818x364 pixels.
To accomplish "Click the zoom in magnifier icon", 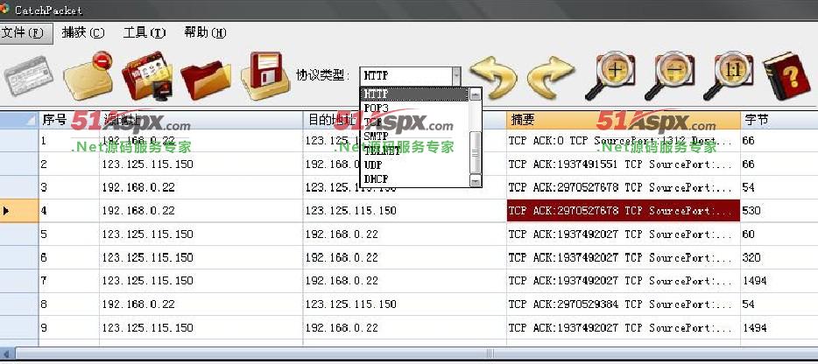I will [610, 75].
